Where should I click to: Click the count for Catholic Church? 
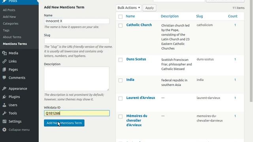(x=235, y=25)
